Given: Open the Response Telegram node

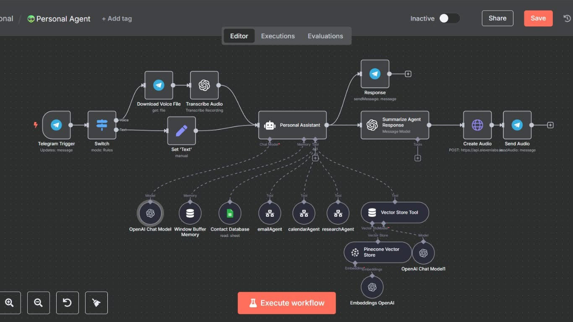Looking at the screenshot, I should (375, 74).
